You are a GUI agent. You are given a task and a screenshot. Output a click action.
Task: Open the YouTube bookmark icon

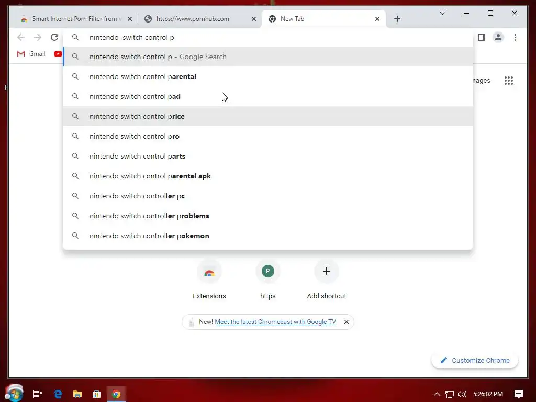click(x=58, y=54)
